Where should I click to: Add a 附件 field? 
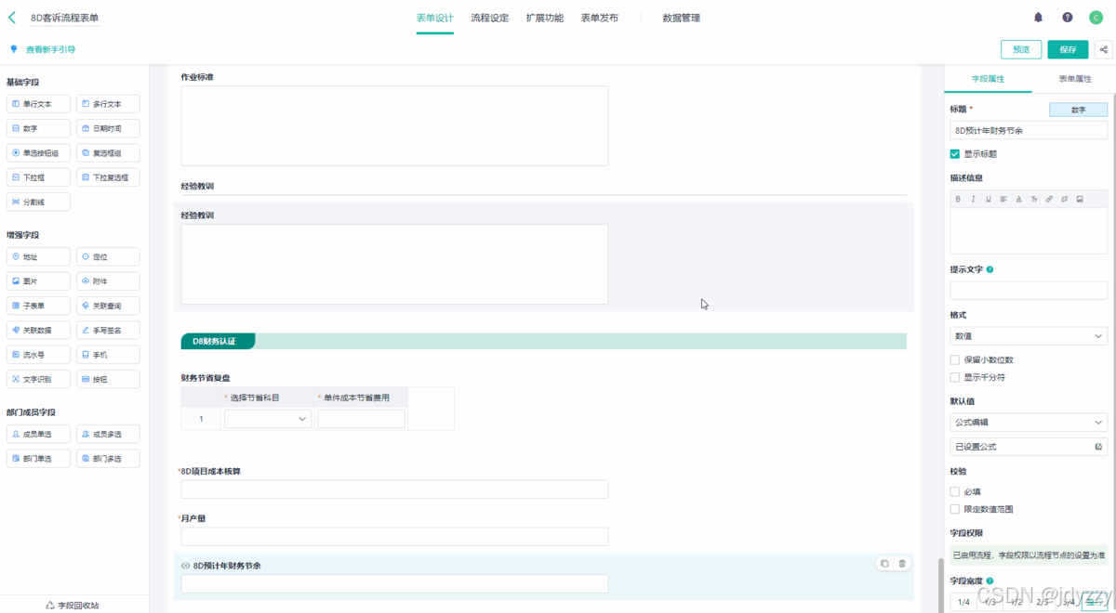(108, 280)
